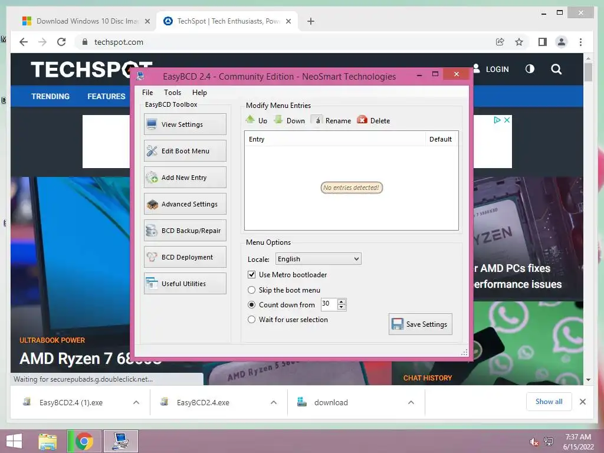Click the countdown seconds field showing 30

329,304
